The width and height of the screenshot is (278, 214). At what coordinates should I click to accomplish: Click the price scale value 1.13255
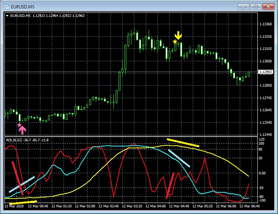tap(266, 37)
